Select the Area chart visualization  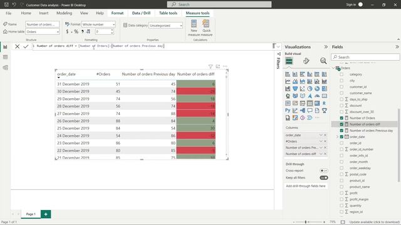pos(295,81)
